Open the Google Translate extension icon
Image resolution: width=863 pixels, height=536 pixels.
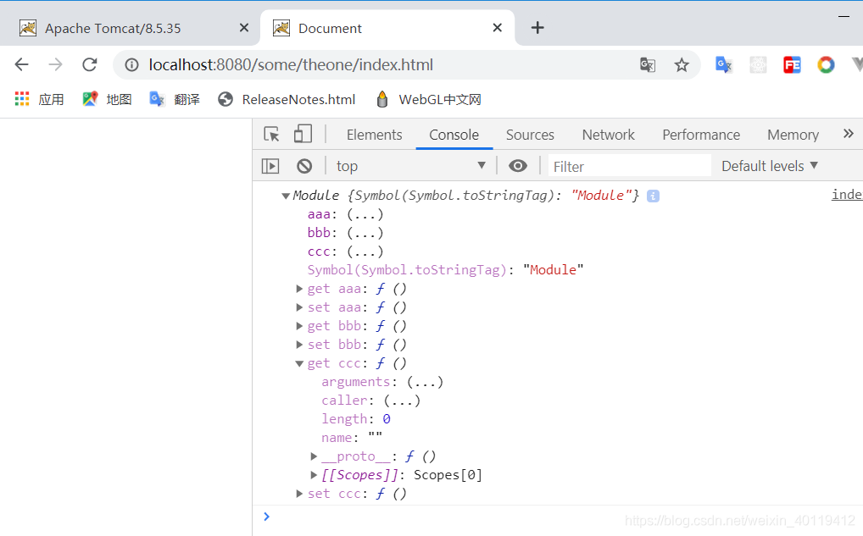[724, 65]
